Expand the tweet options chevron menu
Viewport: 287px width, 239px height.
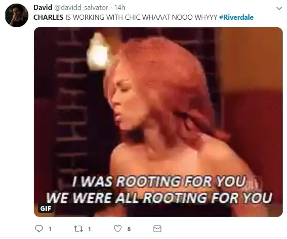(x=279, y=8)
